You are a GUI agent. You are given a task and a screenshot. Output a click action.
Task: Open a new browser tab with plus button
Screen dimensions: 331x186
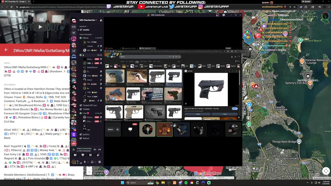33,2
